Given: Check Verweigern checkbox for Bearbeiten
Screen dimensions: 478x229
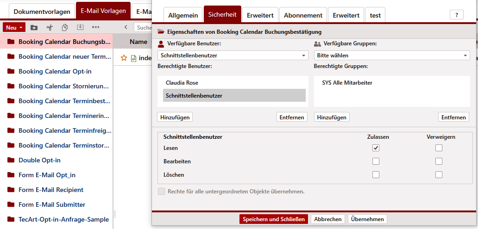Looking at the screenshot, I should pos(439,161).
